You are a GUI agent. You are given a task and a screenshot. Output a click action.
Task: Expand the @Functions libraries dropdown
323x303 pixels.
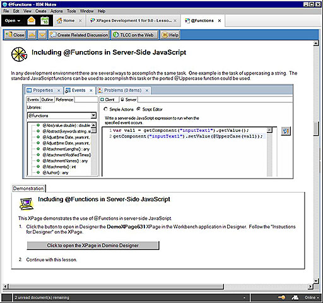click(x=93, y=116)
